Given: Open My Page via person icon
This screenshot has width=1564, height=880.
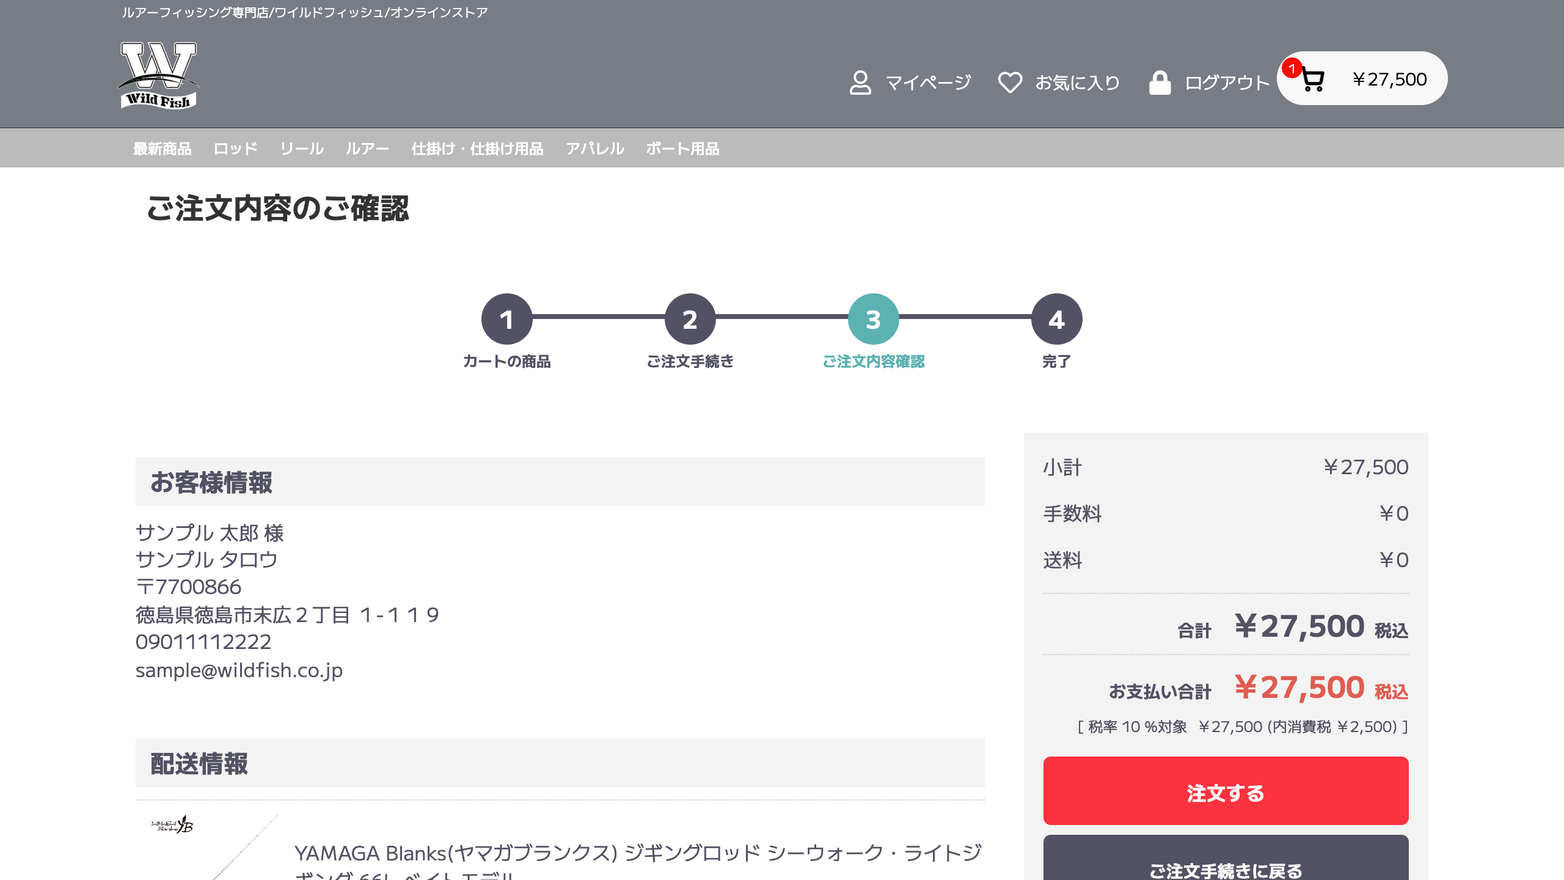Looking at the screenshot, I should [x=860, y=82].
